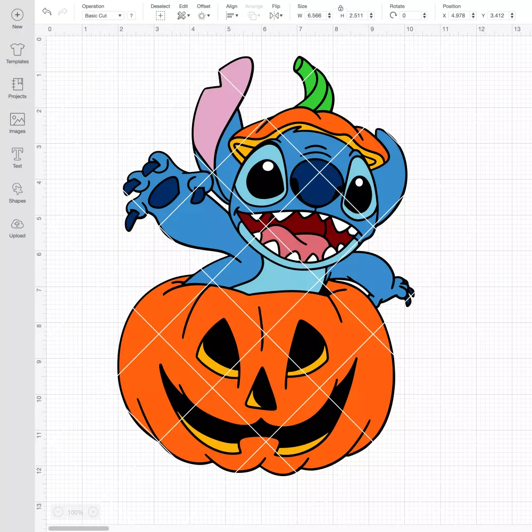The image size is (532, 532).
Task: Click the Operation help question mark
Action: pos(131,15)
